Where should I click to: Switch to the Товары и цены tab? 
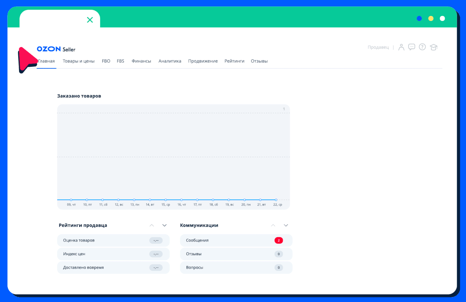[x=78, y=61]
